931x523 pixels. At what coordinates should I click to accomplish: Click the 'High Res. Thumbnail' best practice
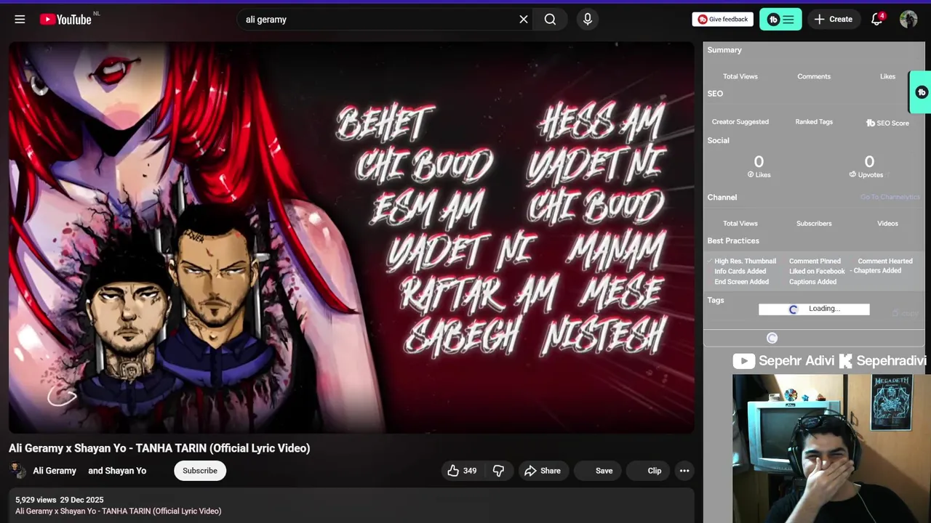[745, 261]
